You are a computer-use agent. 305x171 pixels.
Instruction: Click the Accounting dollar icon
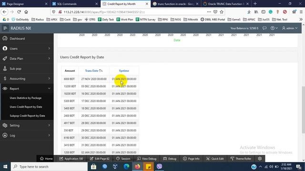click(x=5, y=78)
